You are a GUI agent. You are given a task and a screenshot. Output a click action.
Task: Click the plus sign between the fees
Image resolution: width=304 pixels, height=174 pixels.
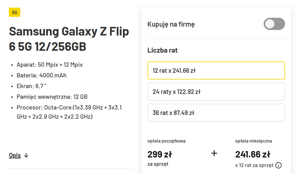click(214, 153)
